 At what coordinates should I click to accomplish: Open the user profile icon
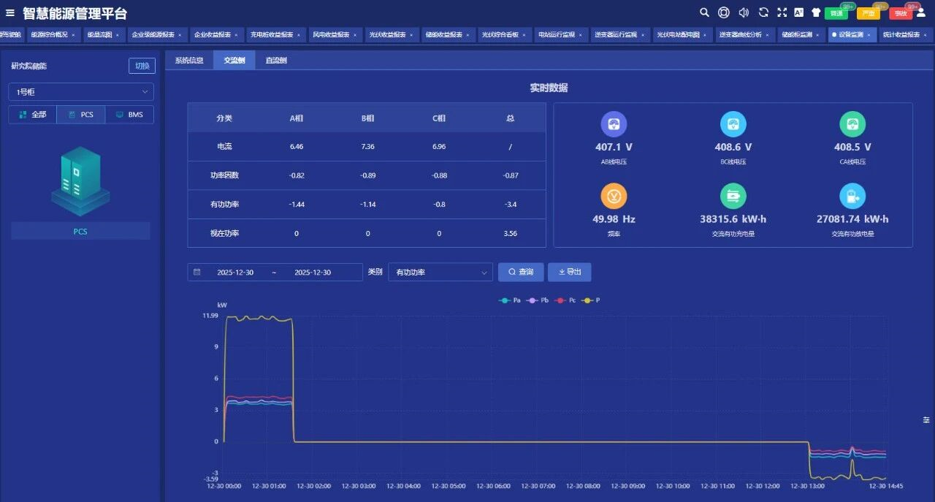(x=920, y=12)
